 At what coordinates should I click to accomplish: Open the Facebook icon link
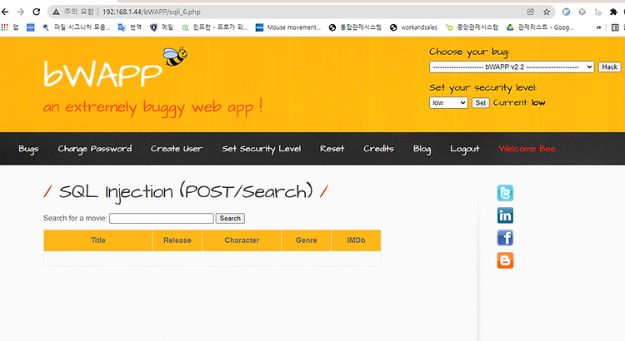[x=505, y=238]
